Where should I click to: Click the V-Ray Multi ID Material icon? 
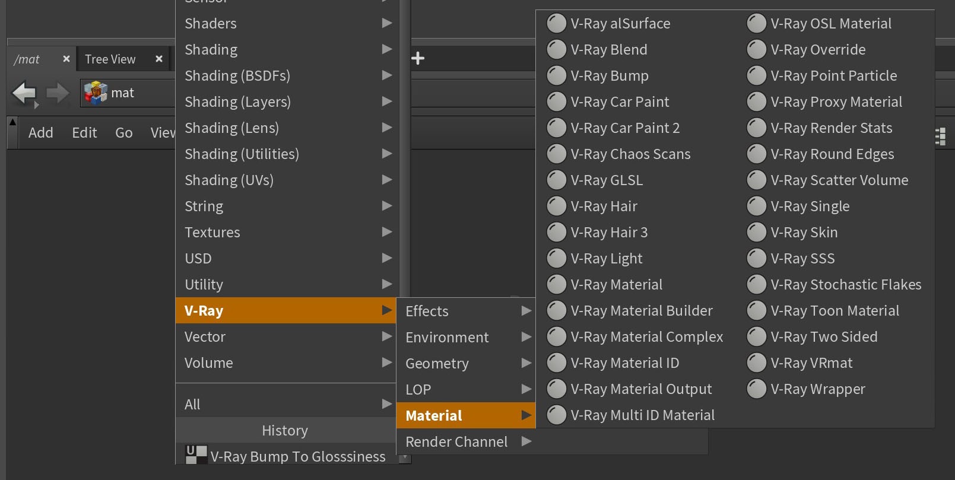point(556,415)
